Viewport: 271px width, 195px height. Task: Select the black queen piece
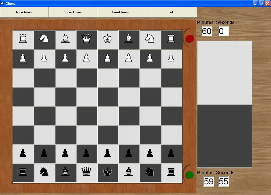click(87, 172)
